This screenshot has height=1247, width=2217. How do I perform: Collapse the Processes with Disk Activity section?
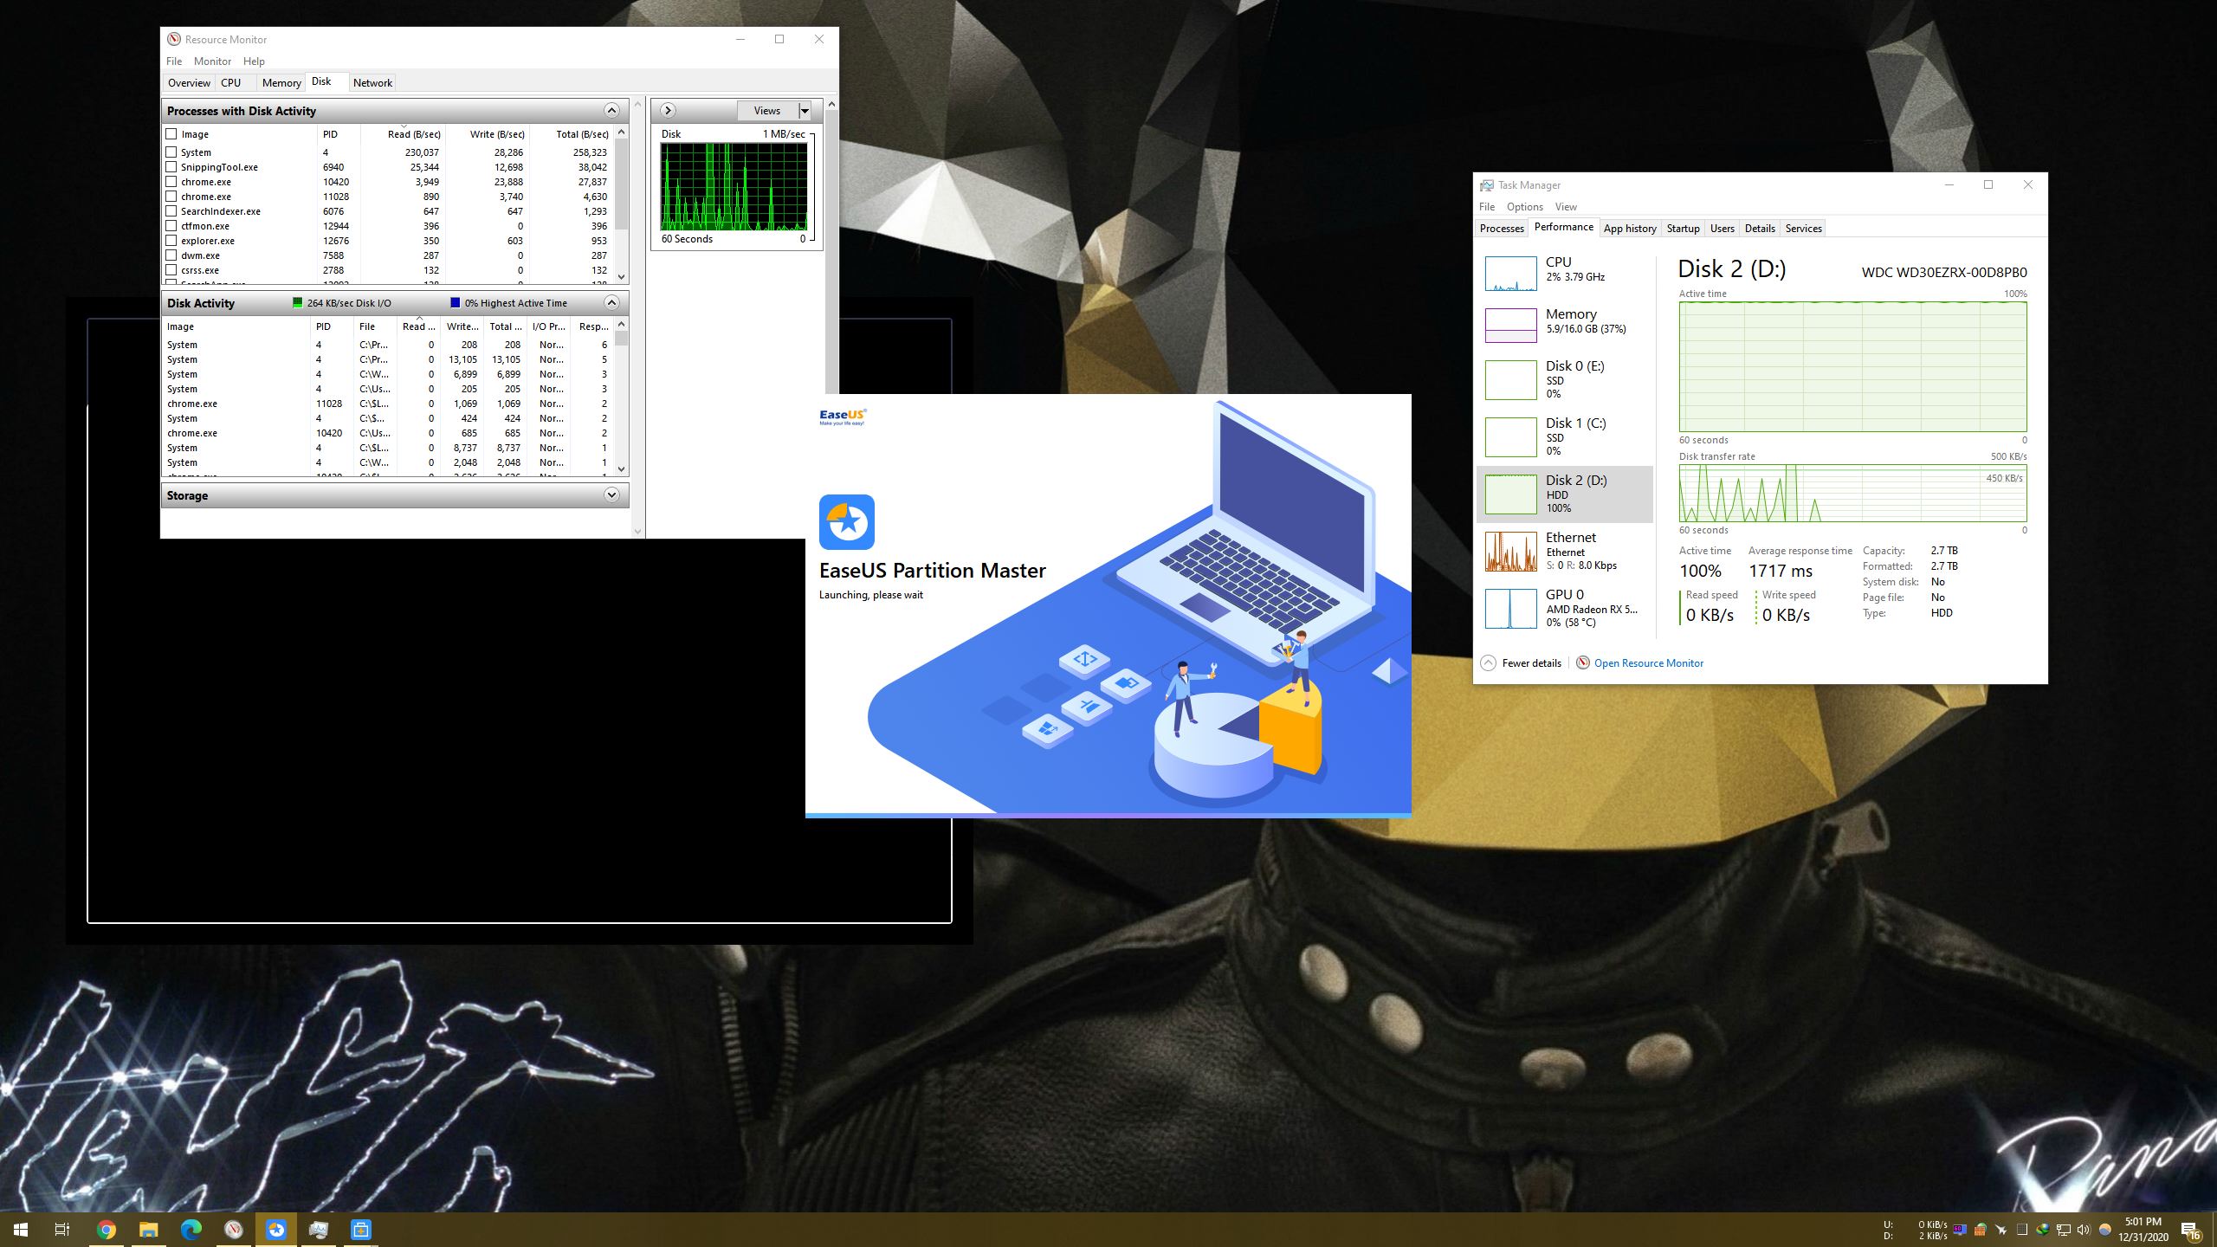click(x=611, y=111)
